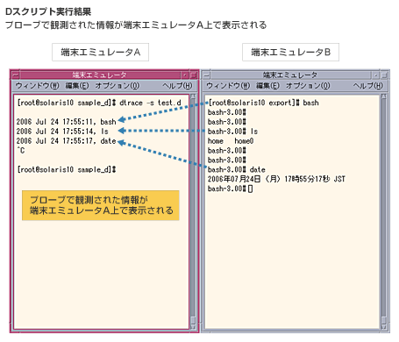Open ウィンドウ(W) menu in terminal A
399x342 pixels.
38,86
